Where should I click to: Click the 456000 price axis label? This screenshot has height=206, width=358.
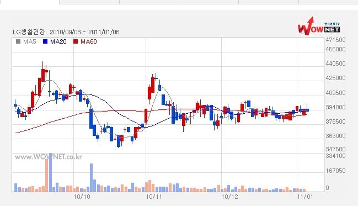pos(335,49)
